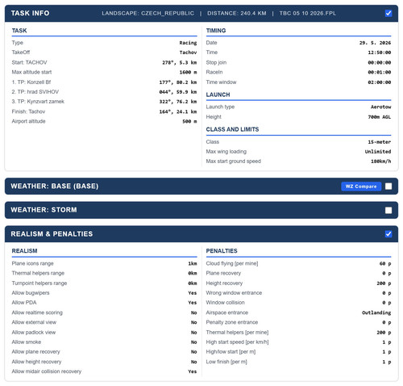Click the date value 29. 5. 2026
The width and height of the screenshot is (403, 386).
click(375, 43)
